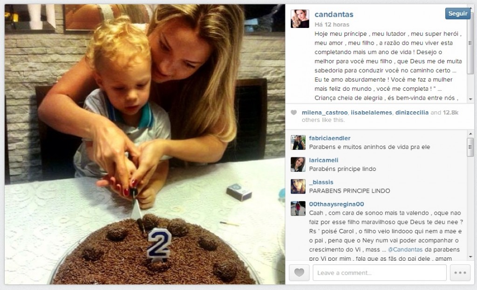Click the heart like button beside comment box
The height and width of the screenshot is (290, 477).
coord(299,272)
